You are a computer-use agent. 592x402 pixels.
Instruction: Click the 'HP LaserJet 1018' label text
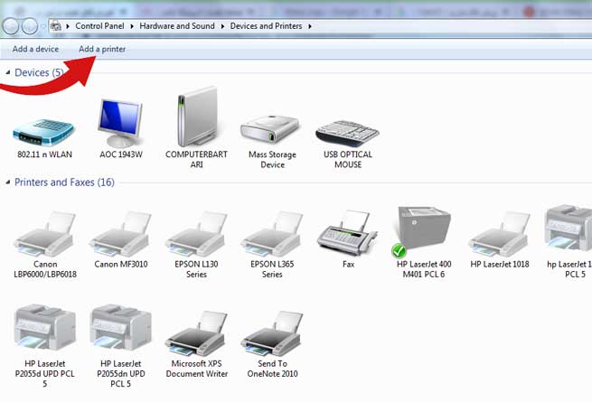pyautogui.click(x=500, y=264)
